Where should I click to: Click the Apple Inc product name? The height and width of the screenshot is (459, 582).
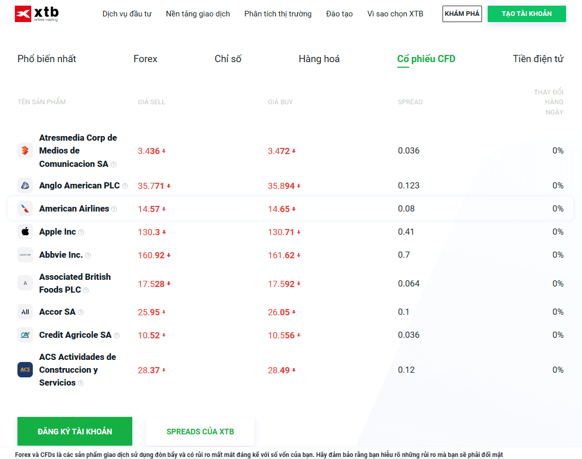pyautogui.click(x=57, y=232)
